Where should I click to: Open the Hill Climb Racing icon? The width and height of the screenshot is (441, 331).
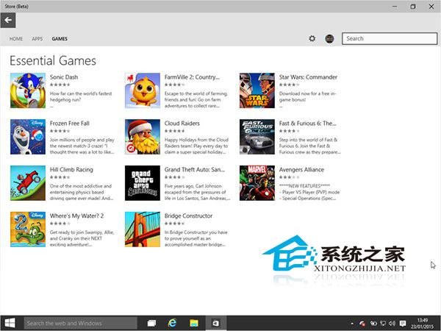28,183
